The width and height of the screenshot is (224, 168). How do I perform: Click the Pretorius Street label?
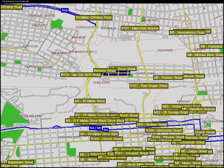point(196,138)
